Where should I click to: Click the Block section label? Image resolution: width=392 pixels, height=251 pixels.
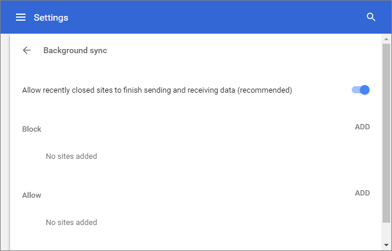tap(32, 129)
